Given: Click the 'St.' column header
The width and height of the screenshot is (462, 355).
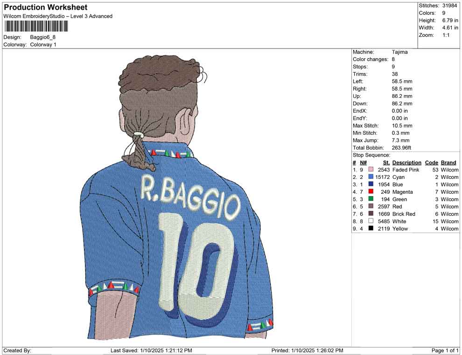Looking at the screenshot, I should click(x=386, y=163).
